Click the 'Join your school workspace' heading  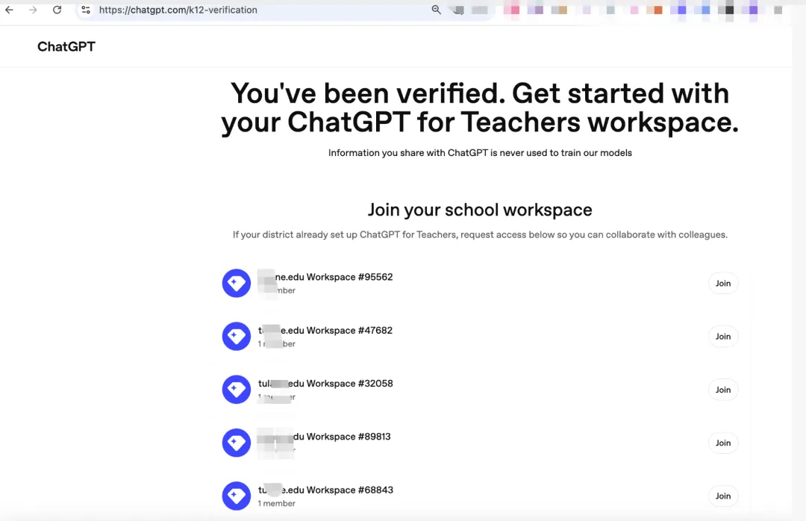[x=480, y=210]
